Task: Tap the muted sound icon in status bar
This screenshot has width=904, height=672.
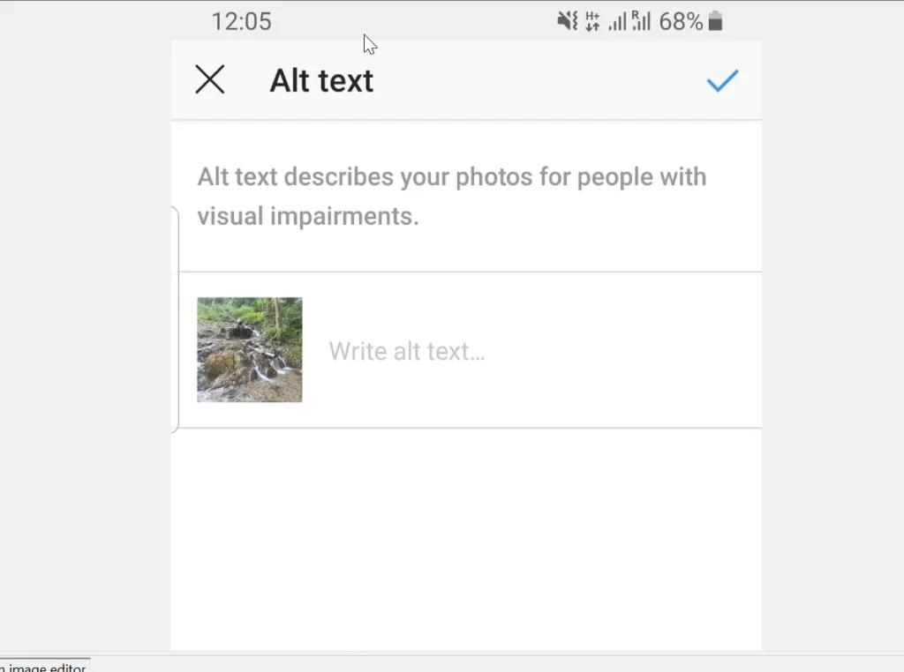Action: click(565, 20)
